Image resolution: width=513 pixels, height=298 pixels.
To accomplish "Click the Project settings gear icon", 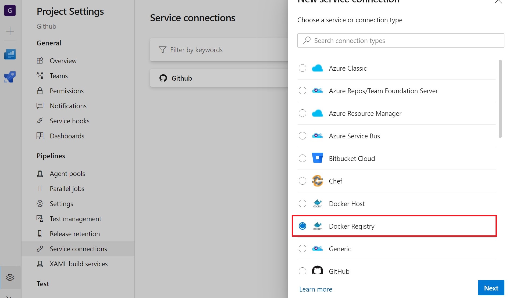I will (10, 278).
